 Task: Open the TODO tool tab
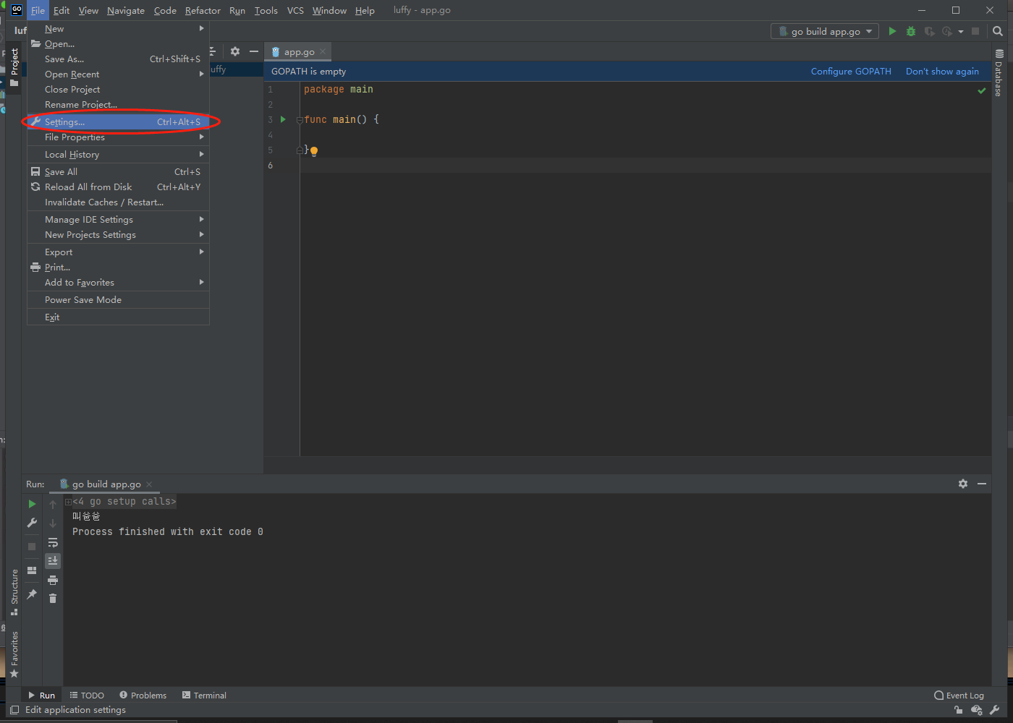pos(87,696)
